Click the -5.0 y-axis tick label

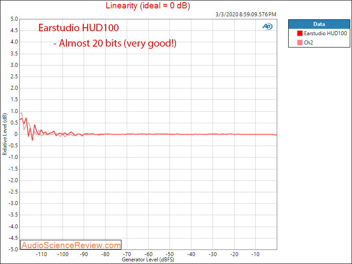click(x=13, y=249)
